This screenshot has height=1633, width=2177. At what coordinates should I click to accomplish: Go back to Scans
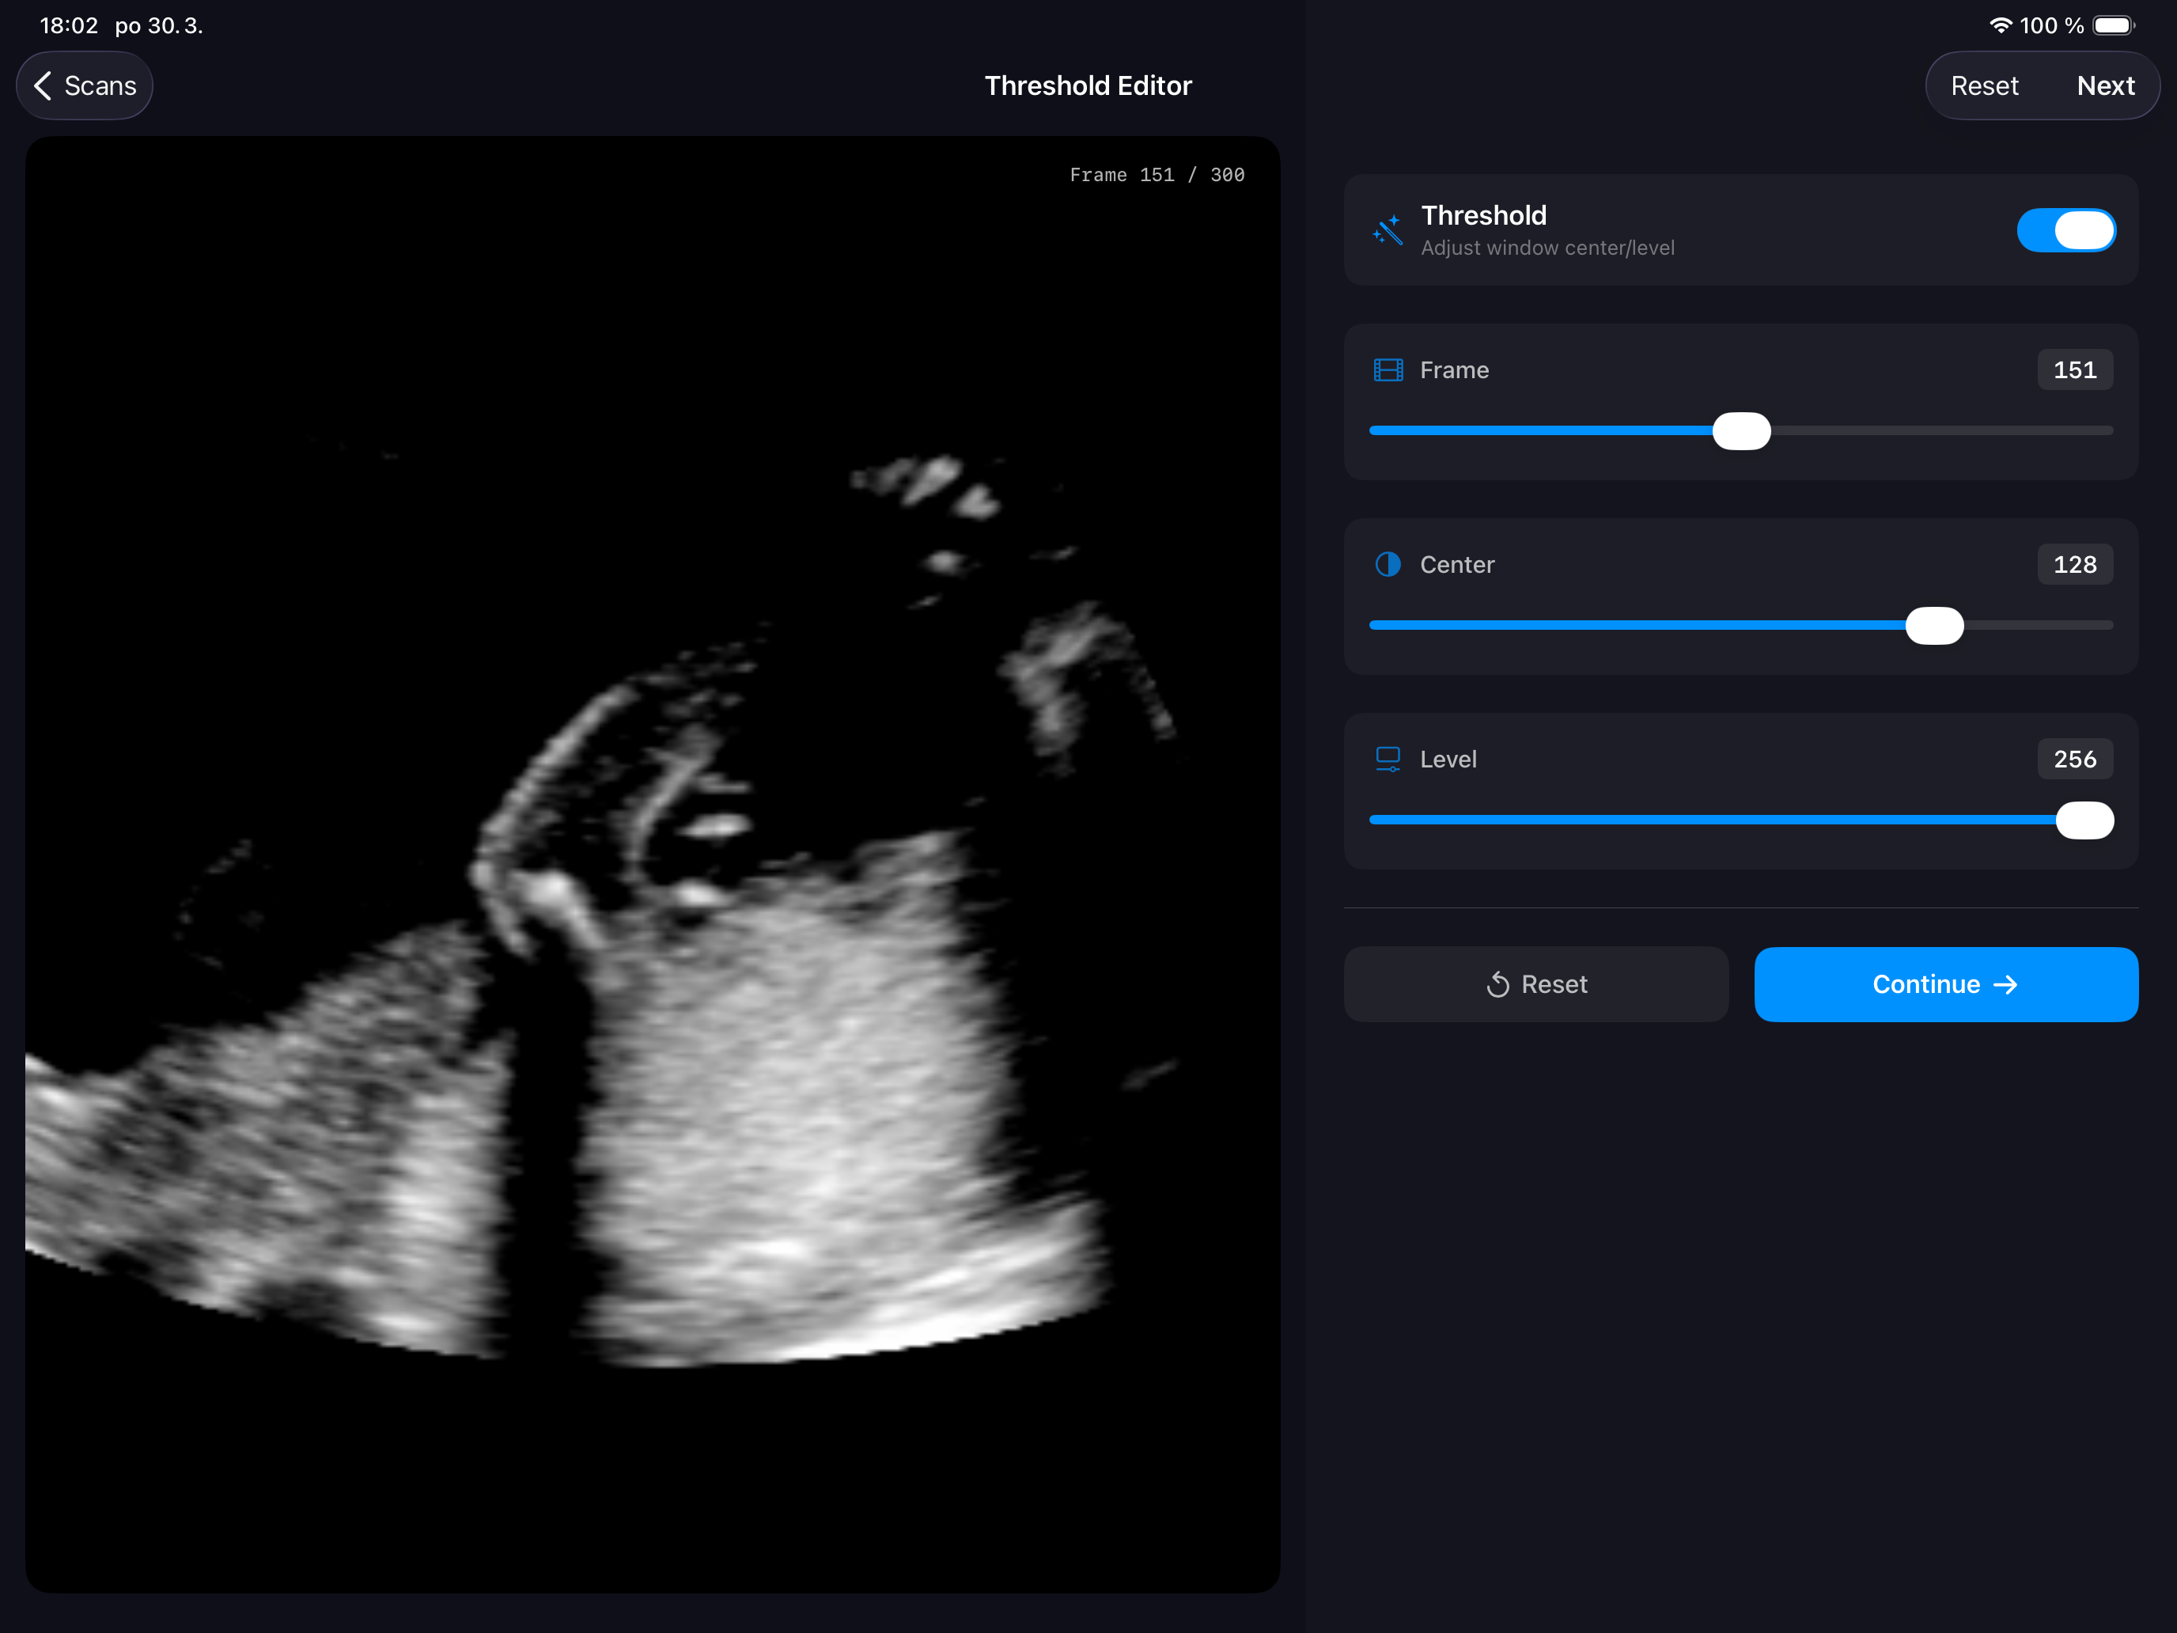point(85,85)
